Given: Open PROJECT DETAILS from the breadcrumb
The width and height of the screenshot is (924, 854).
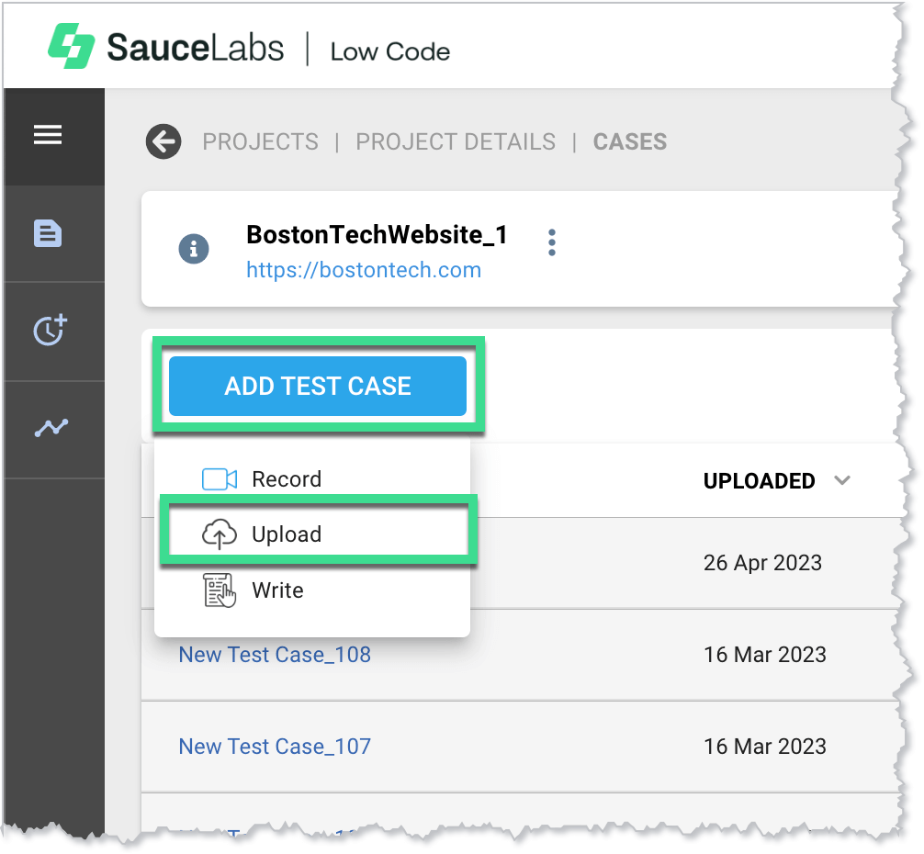Looking at the screenshot, I should 456,141.
